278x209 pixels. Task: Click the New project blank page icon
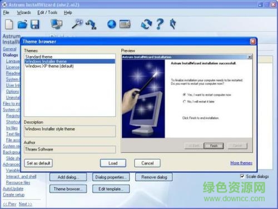9,24
